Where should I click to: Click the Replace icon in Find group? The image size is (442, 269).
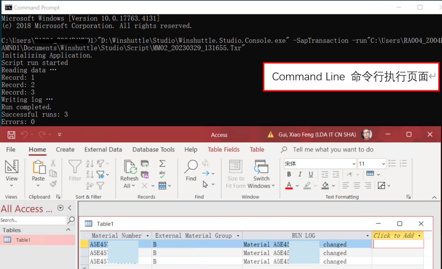(x=205, y=163)
